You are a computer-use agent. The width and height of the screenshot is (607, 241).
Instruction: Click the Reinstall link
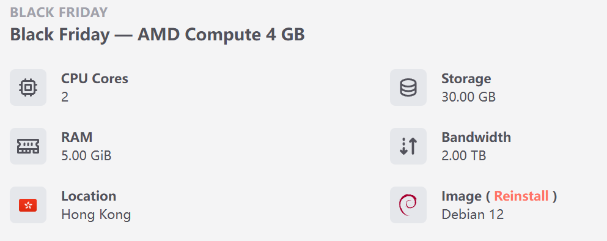pos(521,196)
